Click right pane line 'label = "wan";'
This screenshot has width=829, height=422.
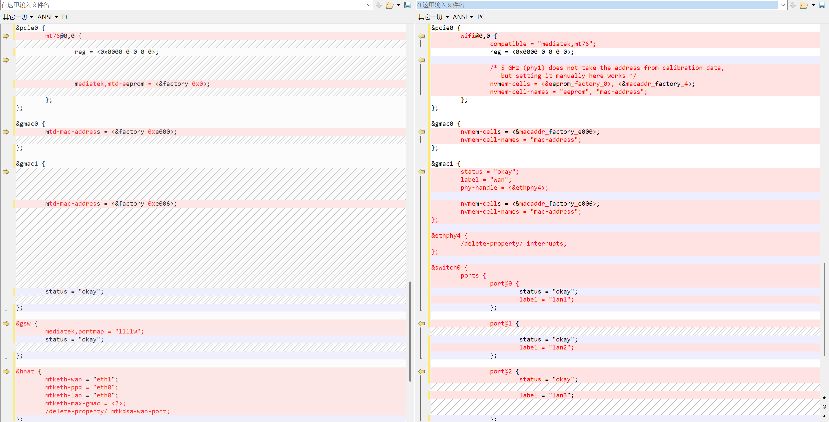coord(486,180)
